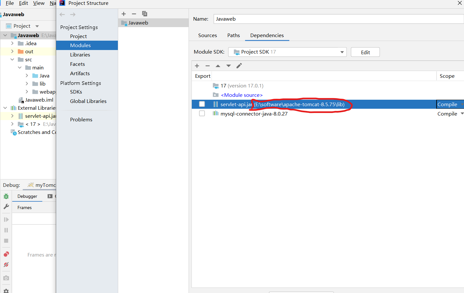Click the Edit button for Module SDK
Viewport: 464px width, 293px height.
[365, 52]
